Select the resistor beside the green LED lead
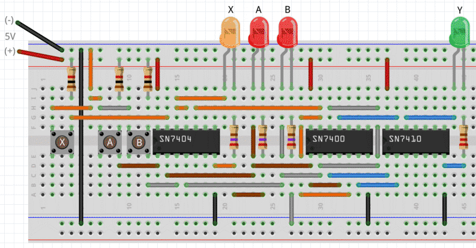Image resolution: width=476 pixels, height=248 pixels. point(463,138)
